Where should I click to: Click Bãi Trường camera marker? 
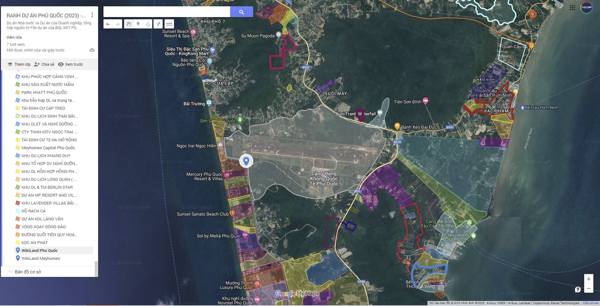pos(209,103)
